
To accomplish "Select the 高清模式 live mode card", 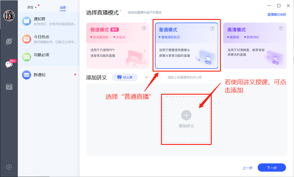I will 255,46.
